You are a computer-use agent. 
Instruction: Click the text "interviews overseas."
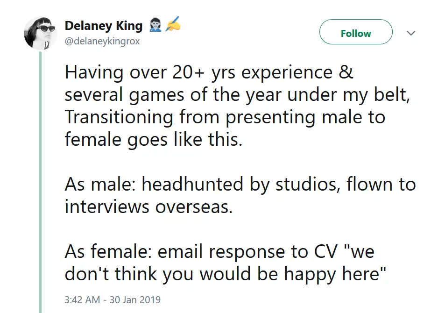[x=148, y=206]
